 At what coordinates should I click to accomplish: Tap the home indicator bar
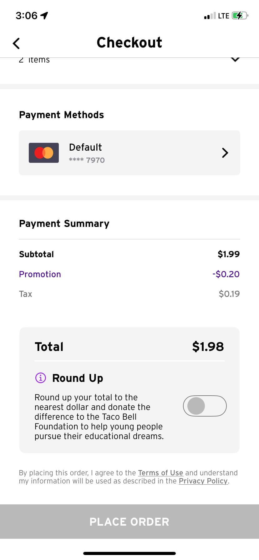click(x=129, y=553)
